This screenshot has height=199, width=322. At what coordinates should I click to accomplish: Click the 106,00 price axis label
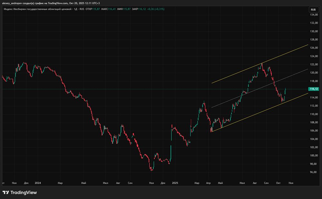pos(314,131)
